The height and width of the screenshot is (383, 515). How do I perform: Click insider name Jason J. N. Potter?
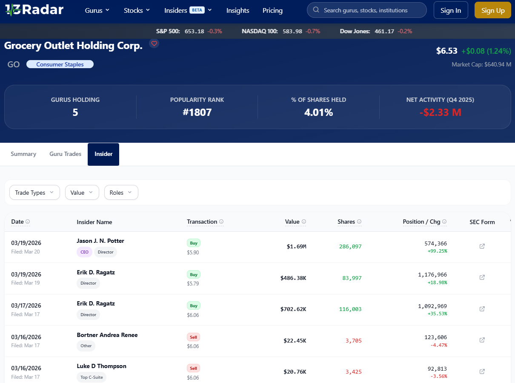[100, 241]
